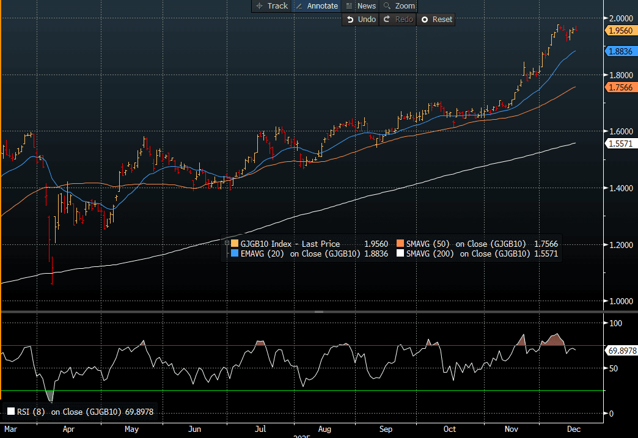638x438 pixels.
Task: Click the Reset circle icon
Action: (425, 20)
